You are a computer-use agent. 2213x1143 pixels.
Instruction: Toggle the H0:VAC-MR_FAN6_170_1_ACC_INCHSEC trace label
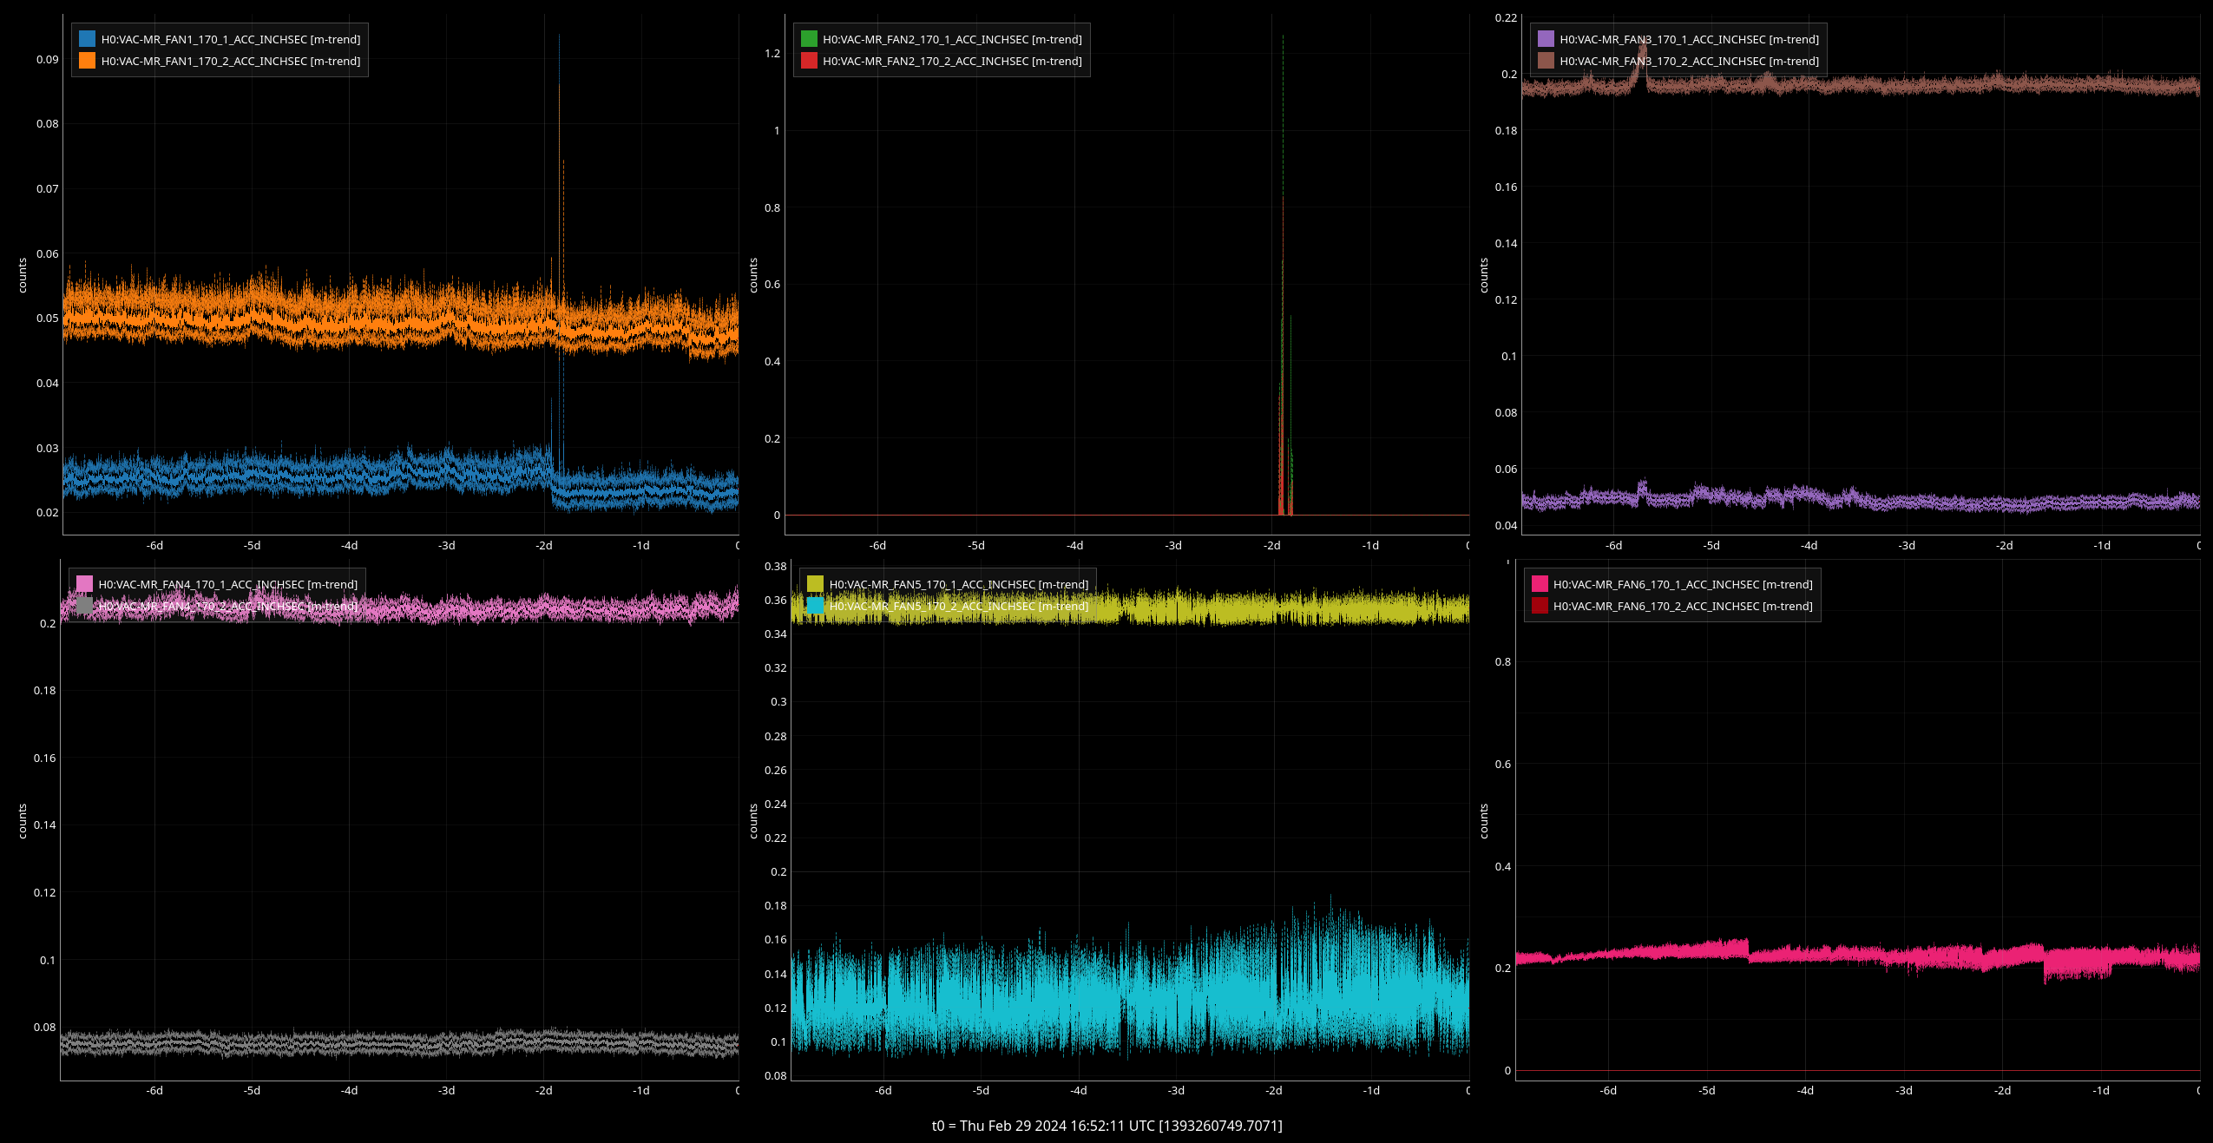coord(1682,584)
